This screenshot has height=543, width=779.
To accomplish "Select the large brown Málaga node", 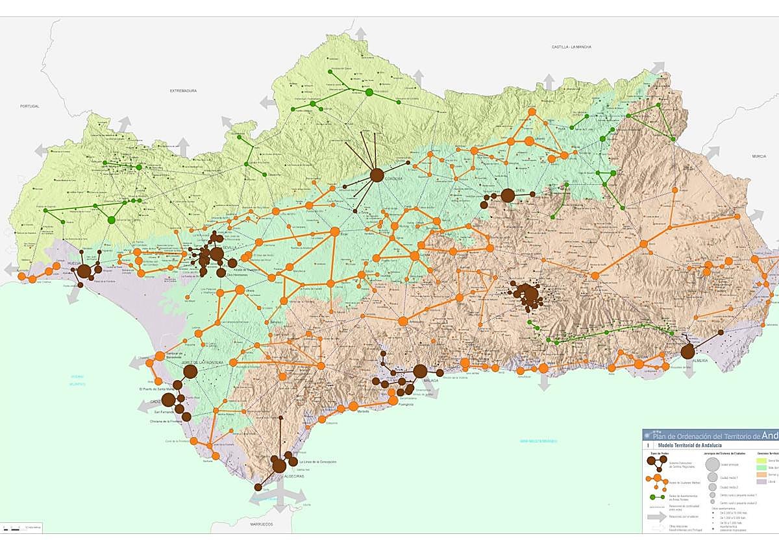I will 420,371.
